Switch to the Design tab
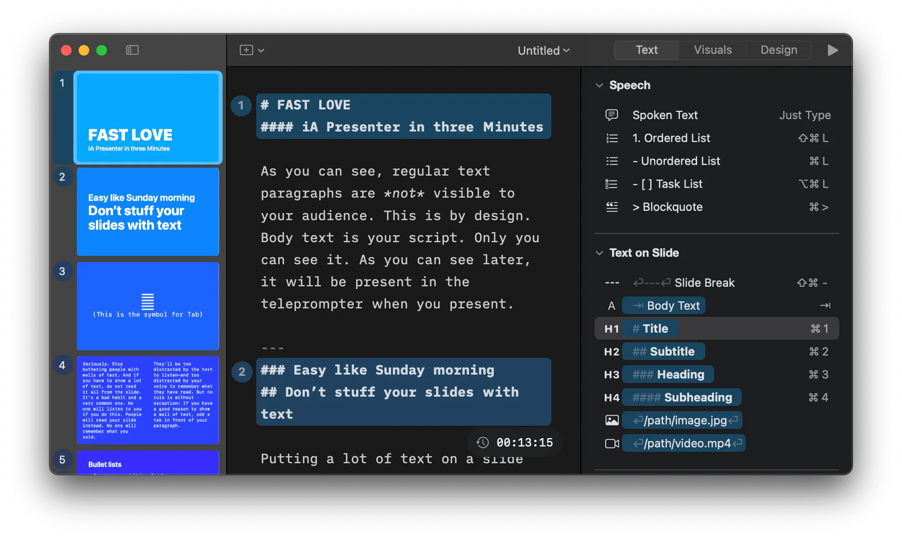The image size is (902, 540). (x=779, y=50)
